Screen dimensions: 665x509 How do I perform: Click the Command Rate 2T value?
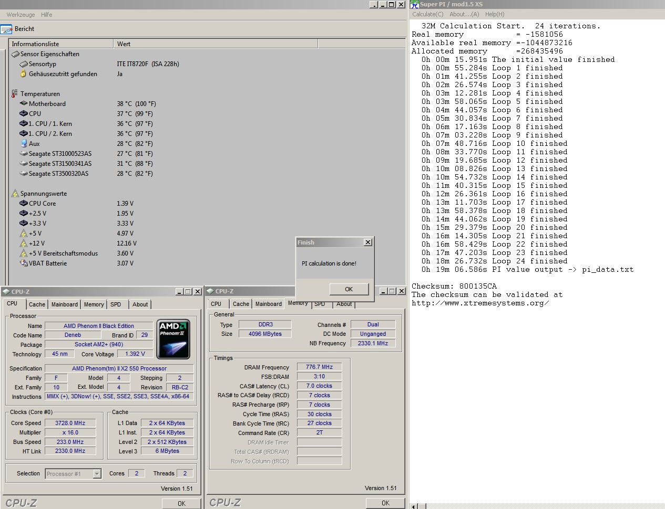pyautogui.click(x=320, y=433)
